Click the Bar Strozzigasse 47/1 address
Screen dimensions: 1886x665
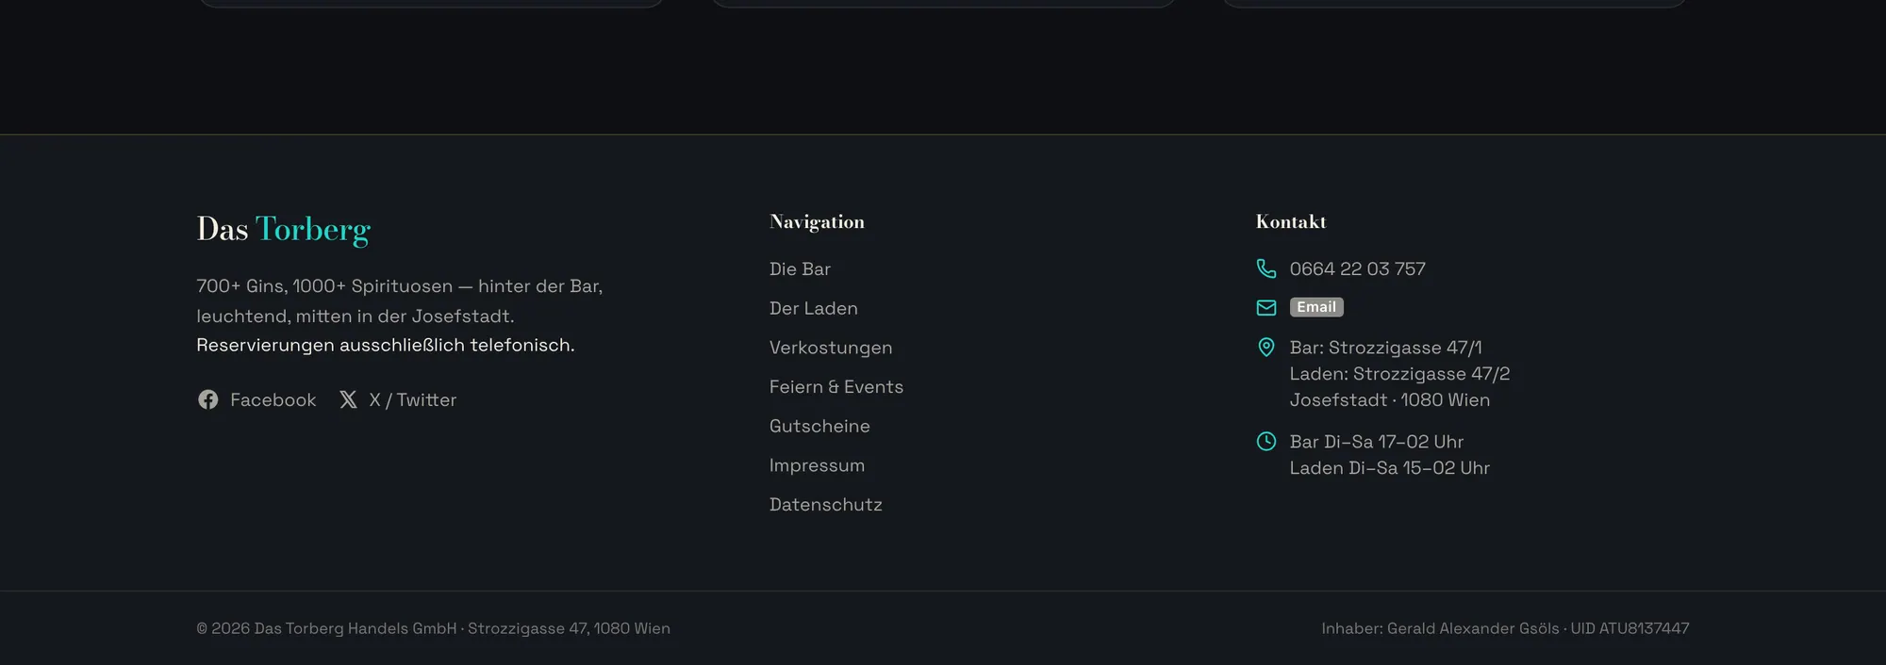[1386, 348]
